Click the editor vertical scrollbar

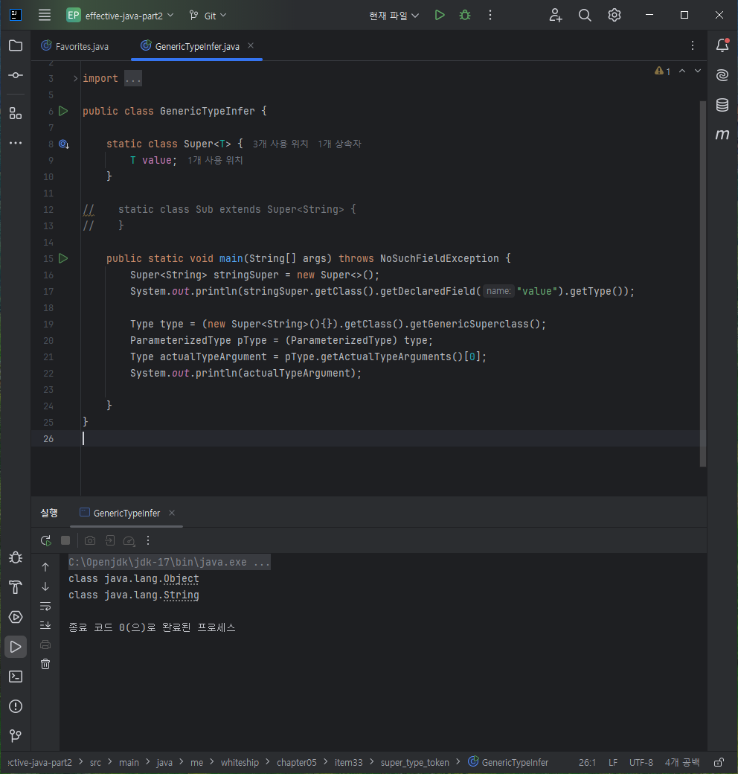[702, 284]
